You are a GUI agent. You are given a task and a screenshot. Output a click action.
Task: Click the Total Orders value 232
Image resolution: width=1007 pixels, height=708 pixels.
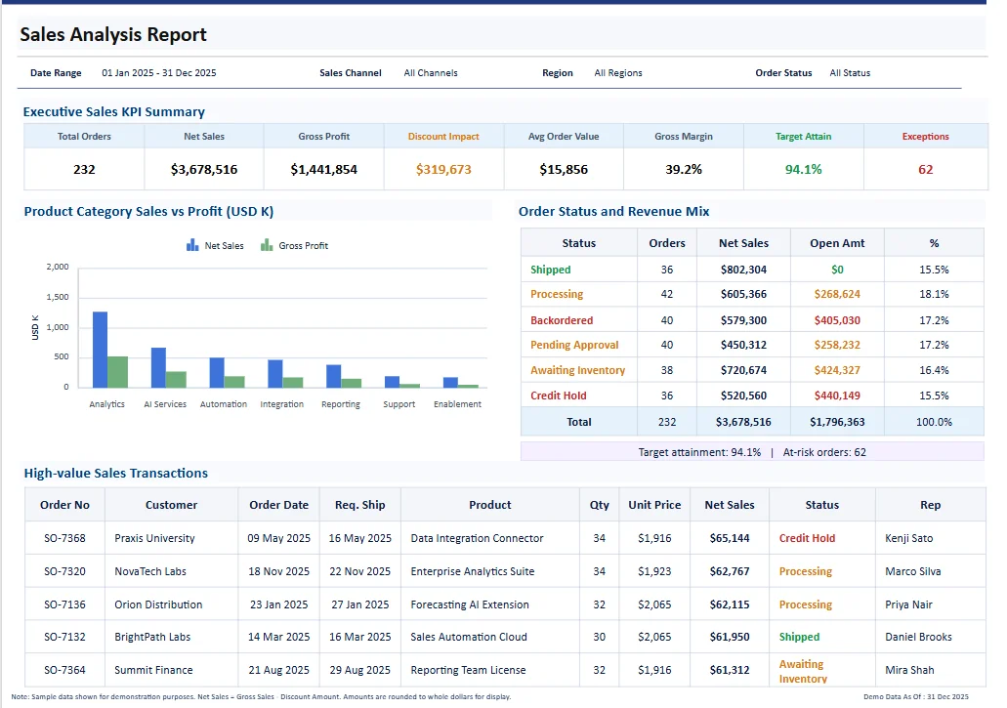pyautogui.click(x=84, y=170)
